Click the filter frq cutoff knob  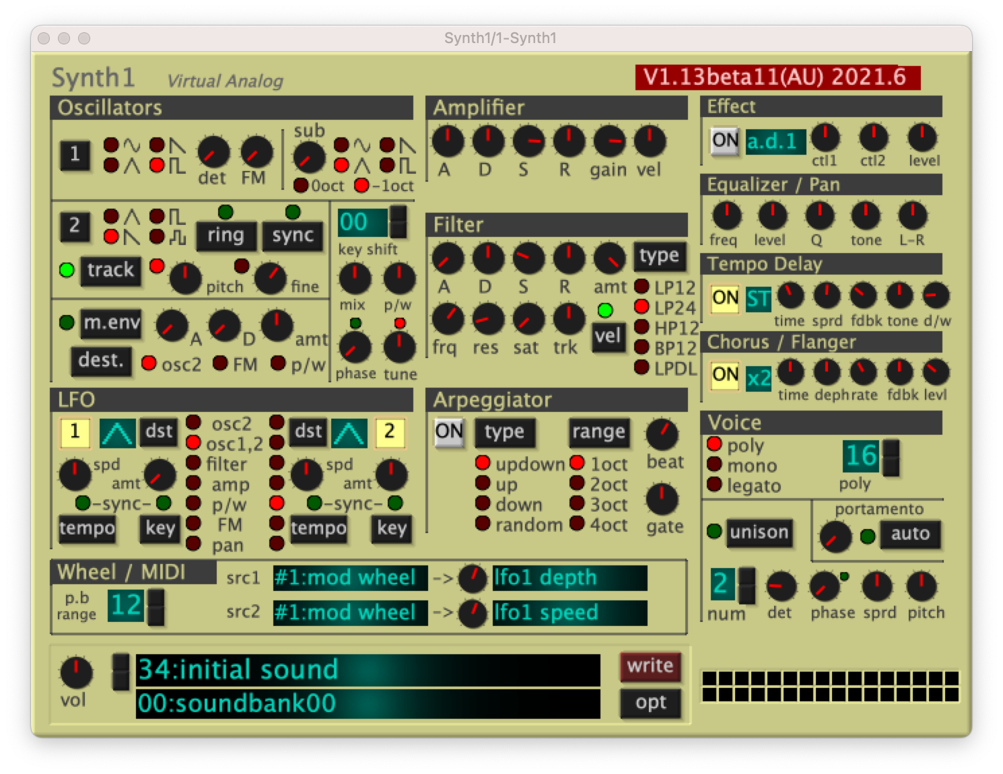coord(448,320)
